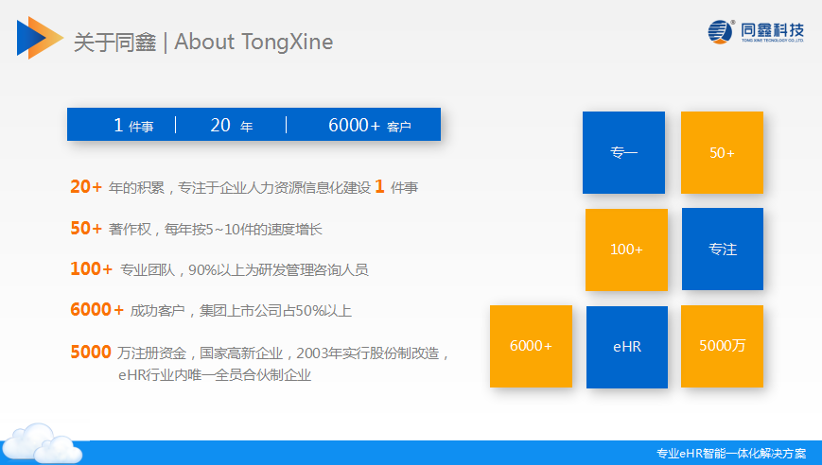
Task: Click the orange-blue arrow logo beside the title
Action: pos(40,38)
